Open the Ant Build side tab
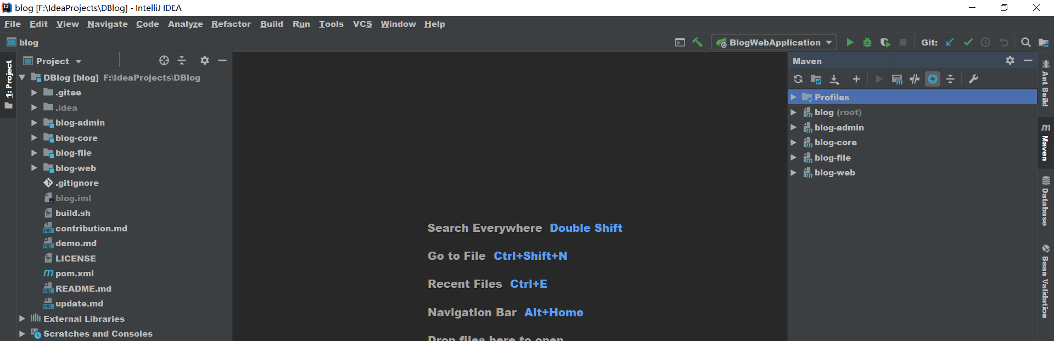This screenshot has height=341, width=1054. [1045, 83]
